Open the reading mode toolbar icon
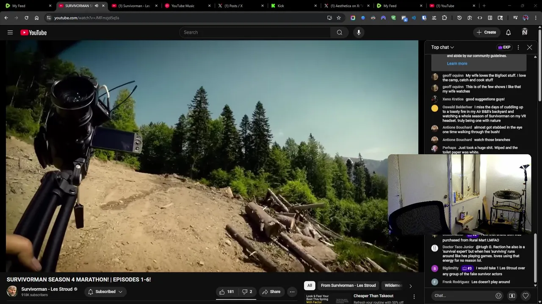542x304 pixels. [x=490, y=18]
